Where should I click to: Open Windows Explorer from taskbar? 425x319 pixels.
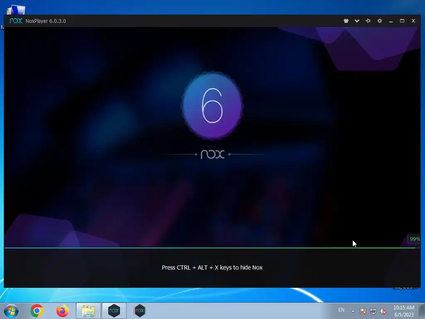point(88,311)
